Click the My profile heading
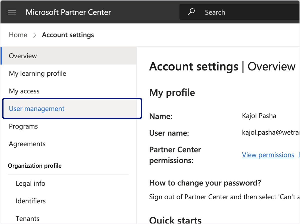Viewport: 300px width, 224px height. [x=172, y=92]
